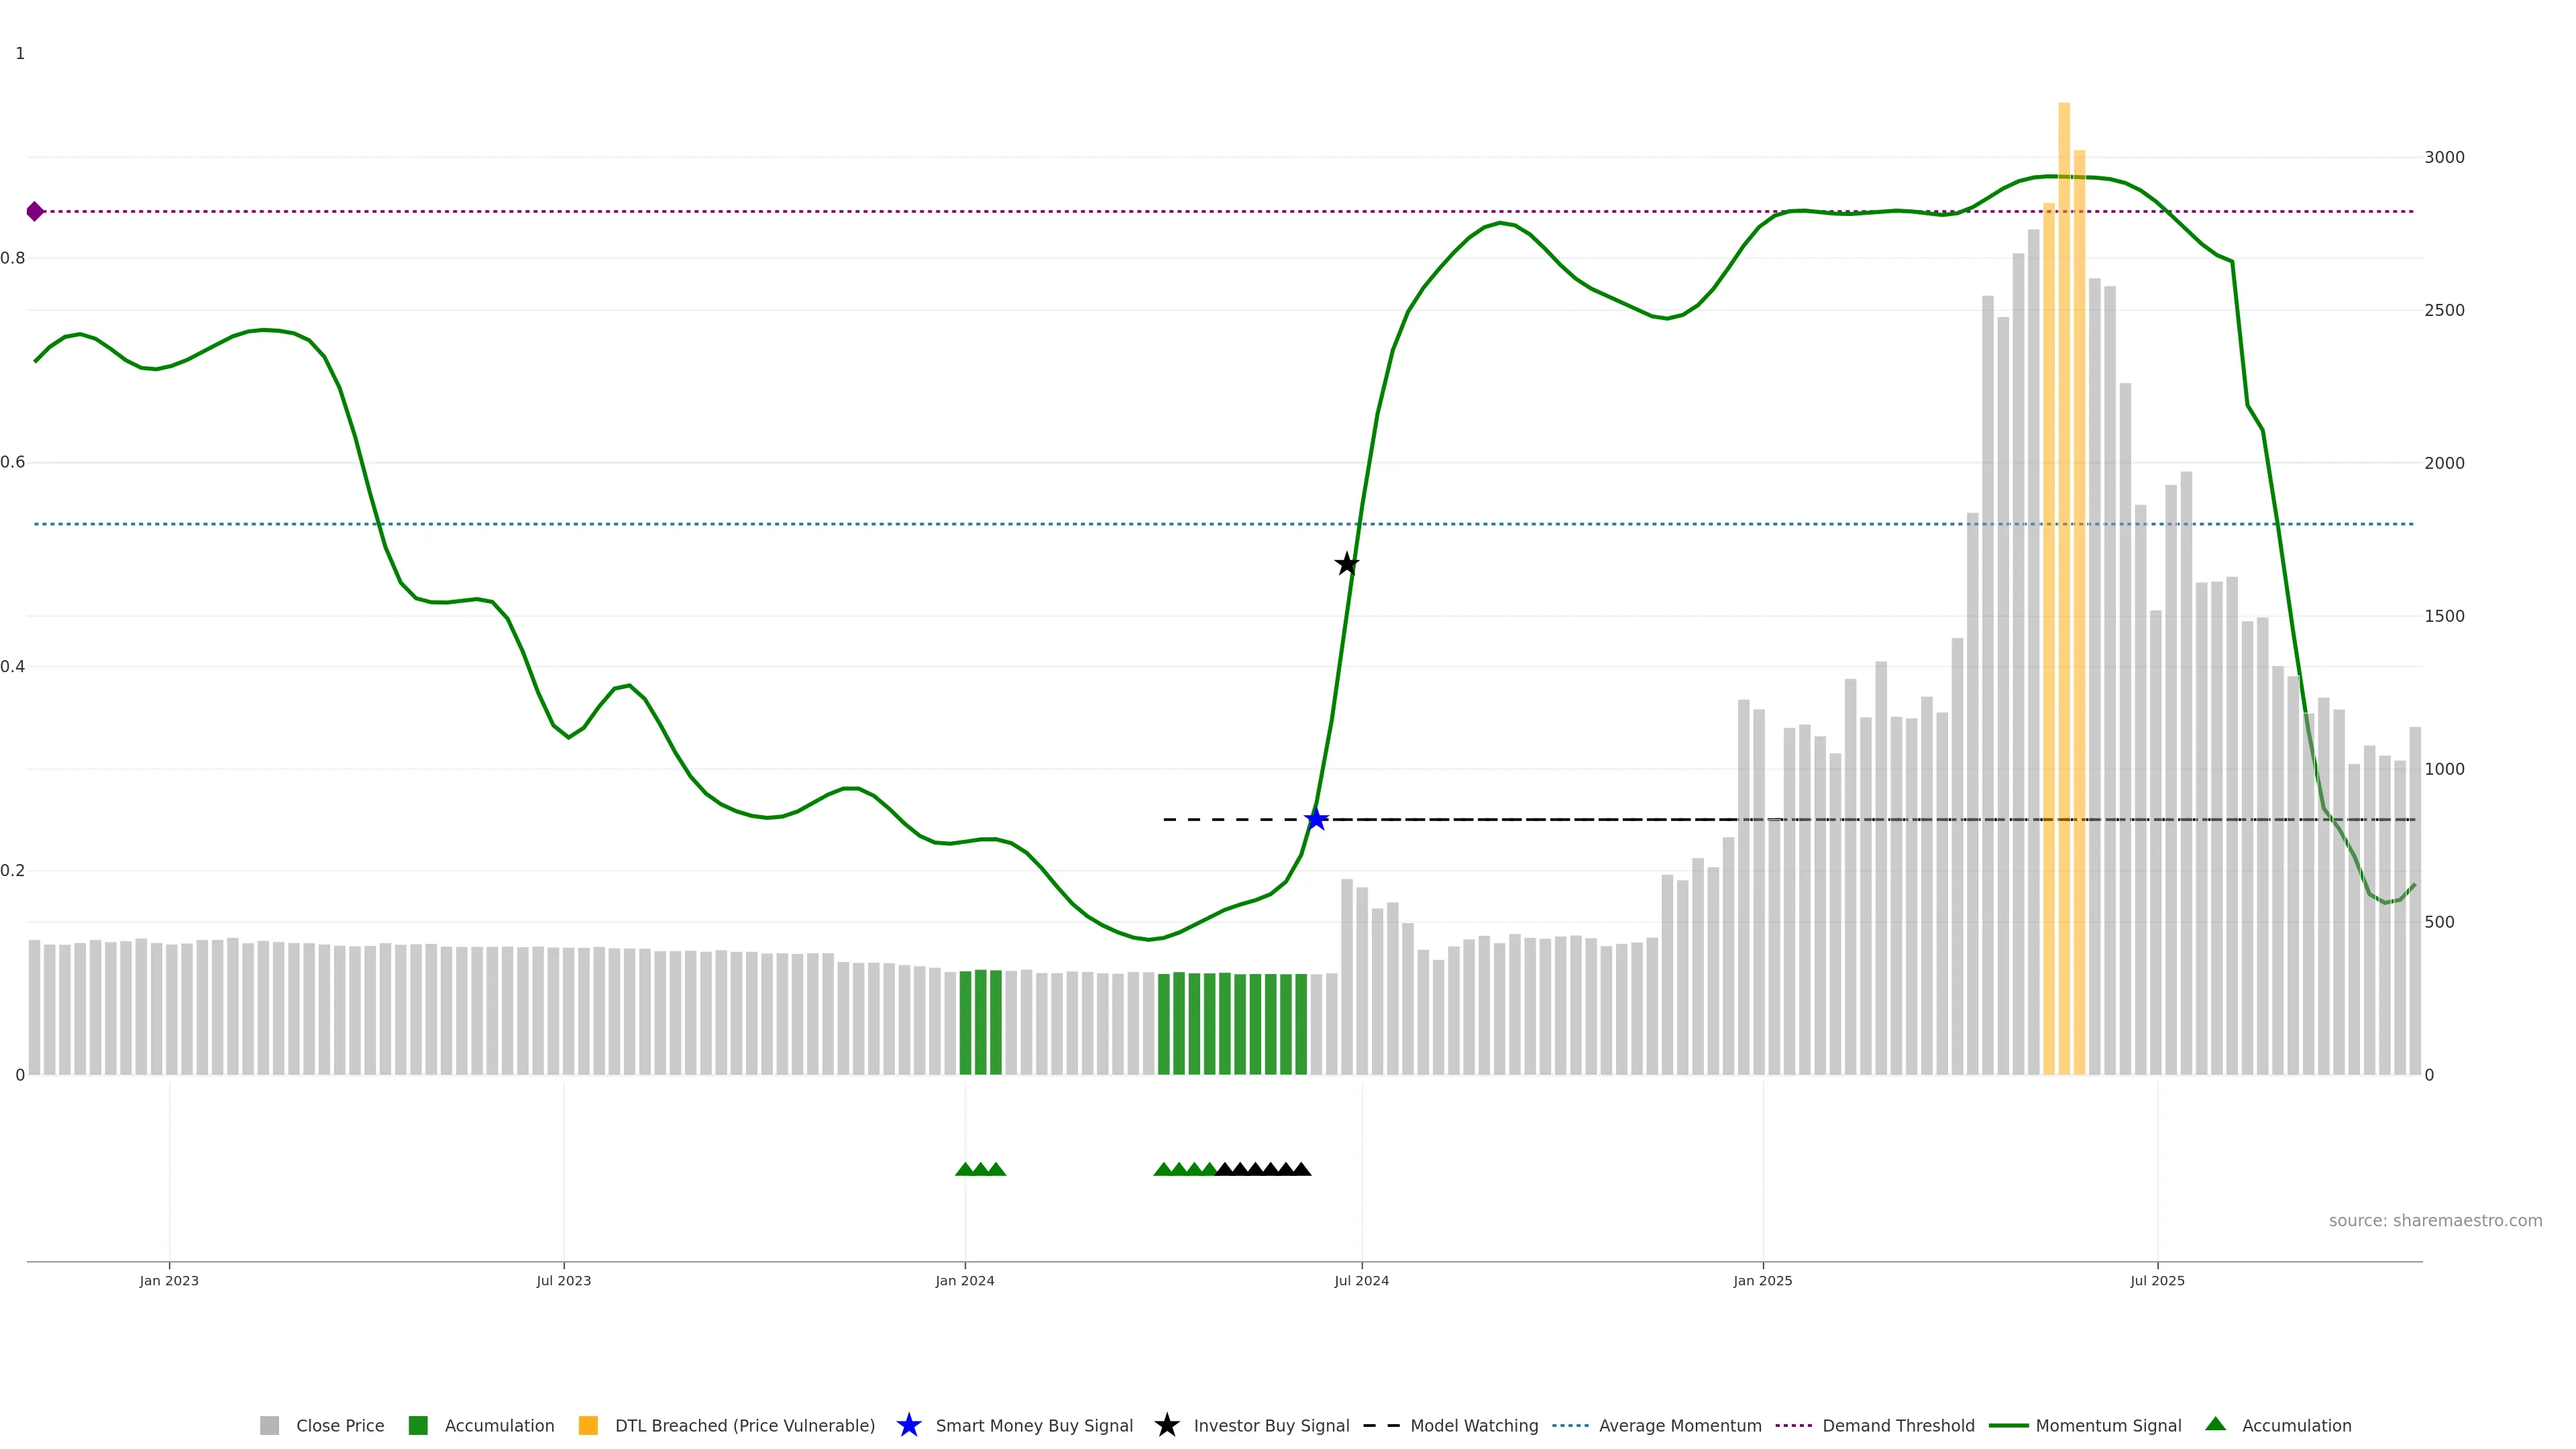Viewport: 2576px width, 1449px height.
Task: Click the blue Smart Money Buy star on chart
Action: tap(1316, 819)
